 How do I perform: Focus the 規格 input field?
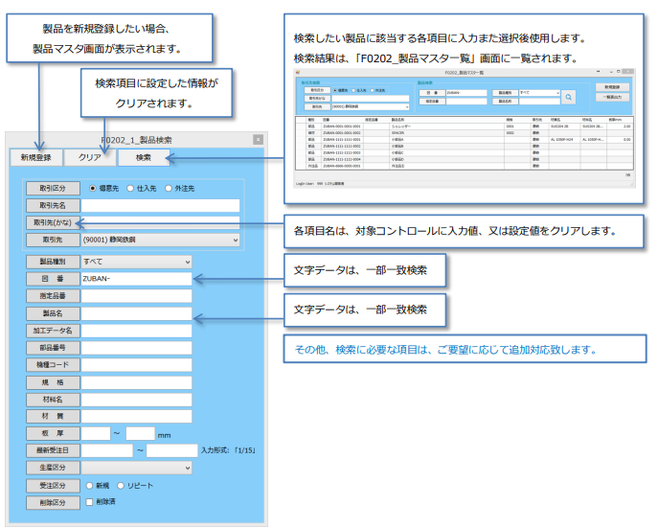[136, 382]
